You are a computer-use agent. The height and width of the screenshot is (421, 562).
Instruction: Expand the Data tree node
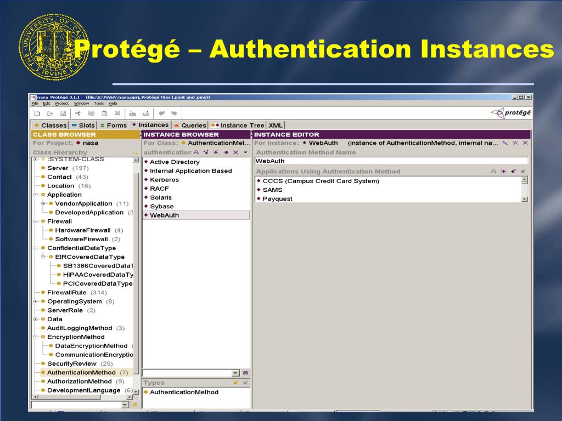(36, 319)
